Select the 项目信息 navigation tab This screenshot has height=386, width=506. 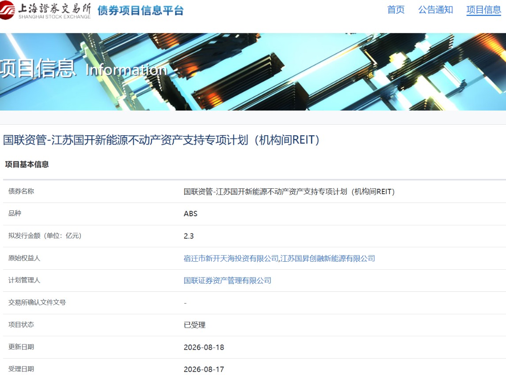point(484,10)
